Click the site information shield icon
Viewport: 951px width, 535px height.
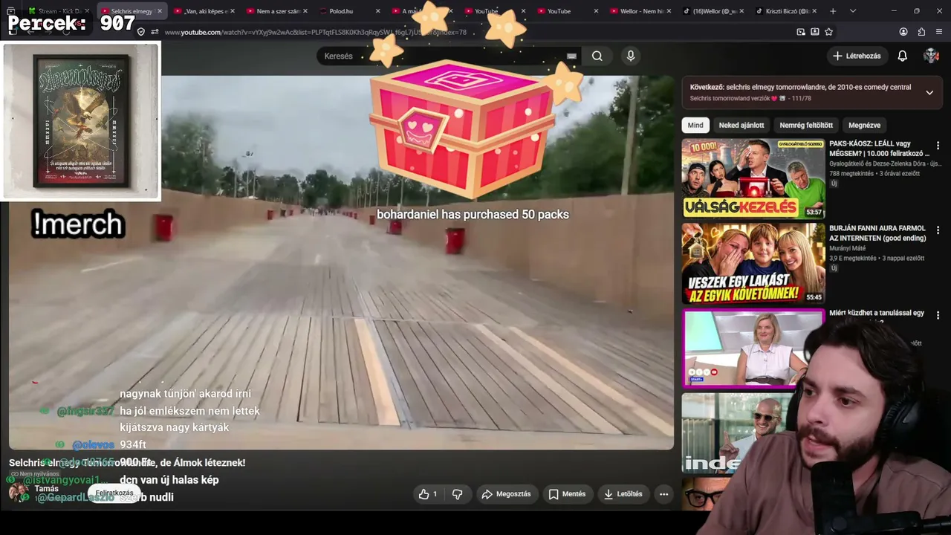tap(141, 32)
